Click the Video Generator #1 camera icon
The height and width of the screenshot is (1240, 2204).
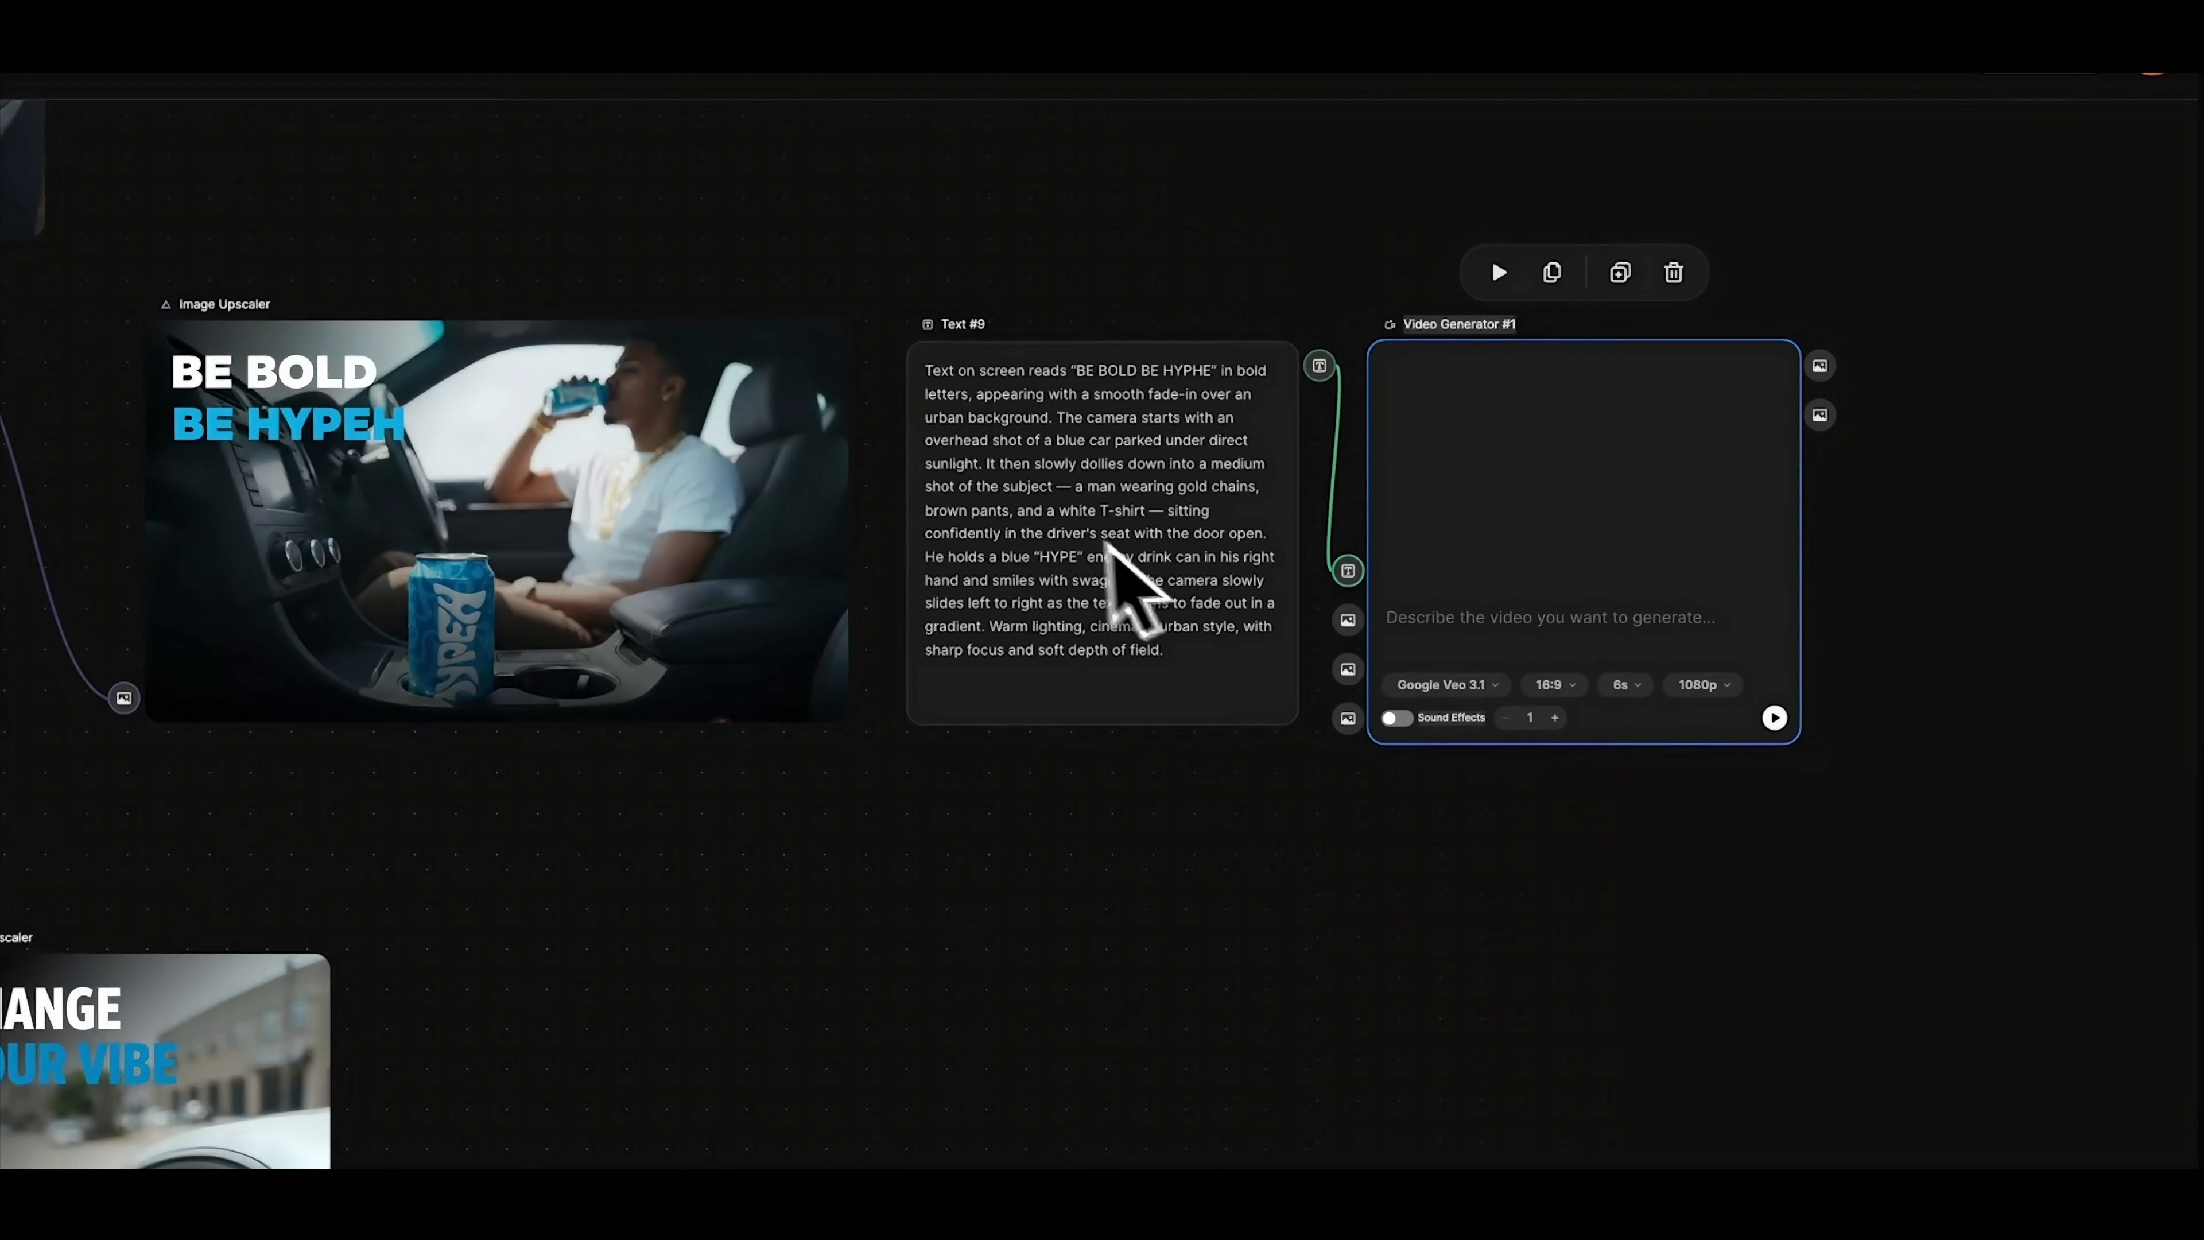[1390, 324]
